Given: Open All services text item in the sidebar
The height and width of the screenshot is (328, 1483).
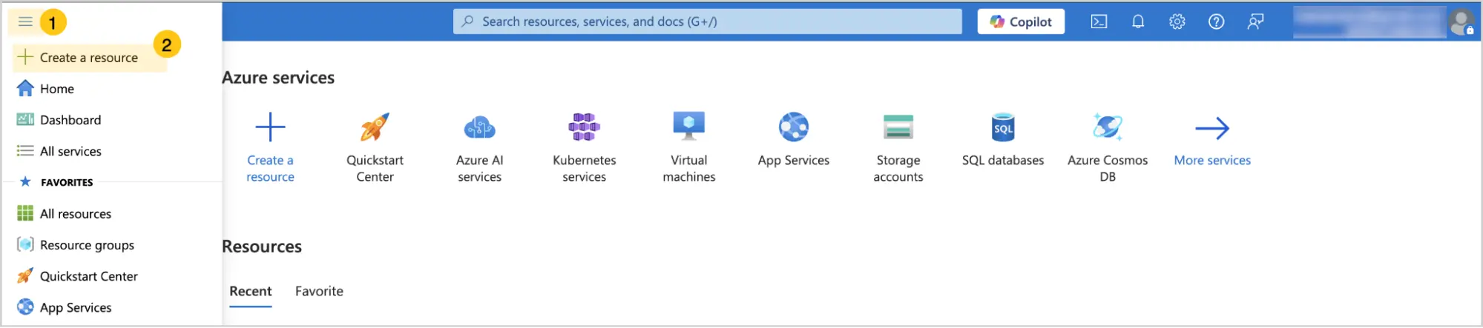Looking at the screenshot, I should point(70,151).
